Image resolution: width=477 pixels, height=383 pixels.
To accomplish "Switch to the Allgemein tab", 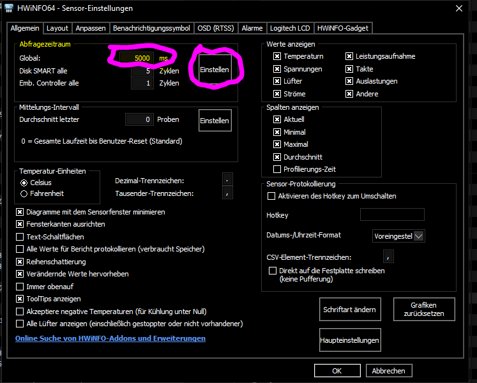I will pos(25,28).
